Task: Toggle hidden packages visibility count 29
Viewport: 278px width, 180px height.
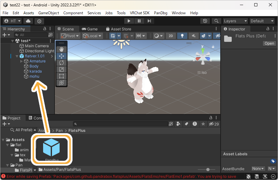Action: (x=214, y=124)
